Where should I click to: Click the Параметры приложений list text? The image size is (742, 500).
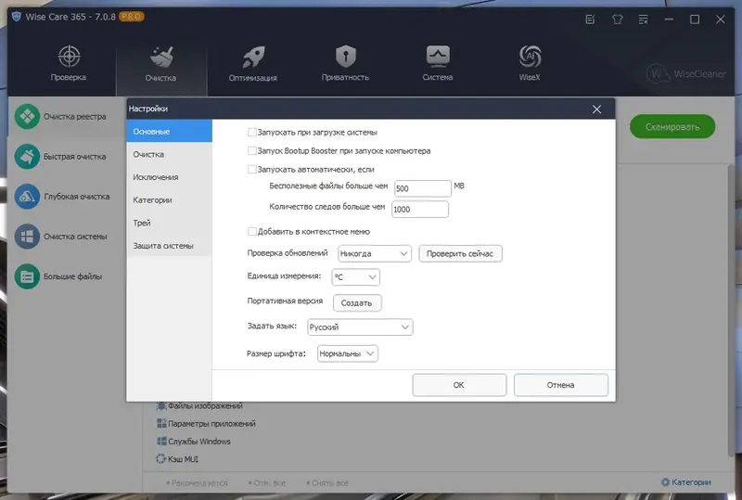point(211,423)
